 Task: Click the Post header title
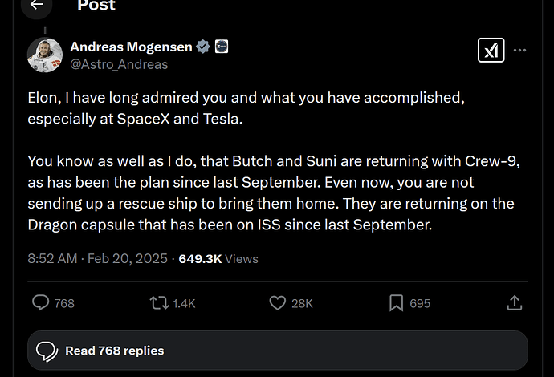click(x=96, y=5)
